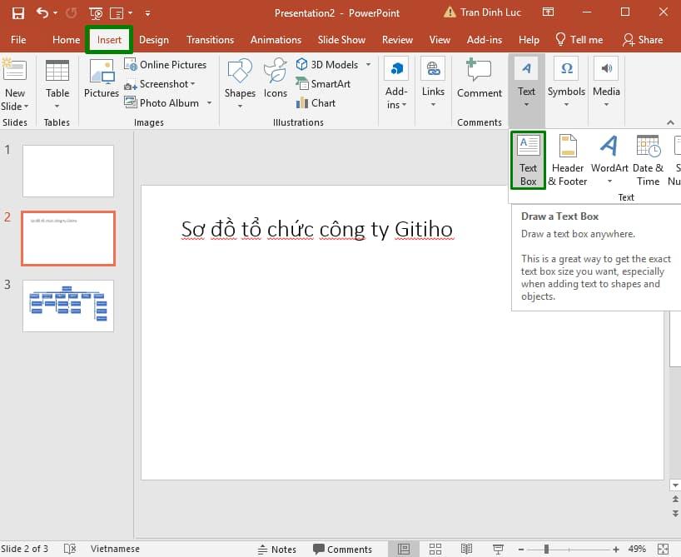Image resolution: width=681 pixels, height=557 pixels.
Task: Switch to Slide Sorter view
Action: [x=435, y=549]
